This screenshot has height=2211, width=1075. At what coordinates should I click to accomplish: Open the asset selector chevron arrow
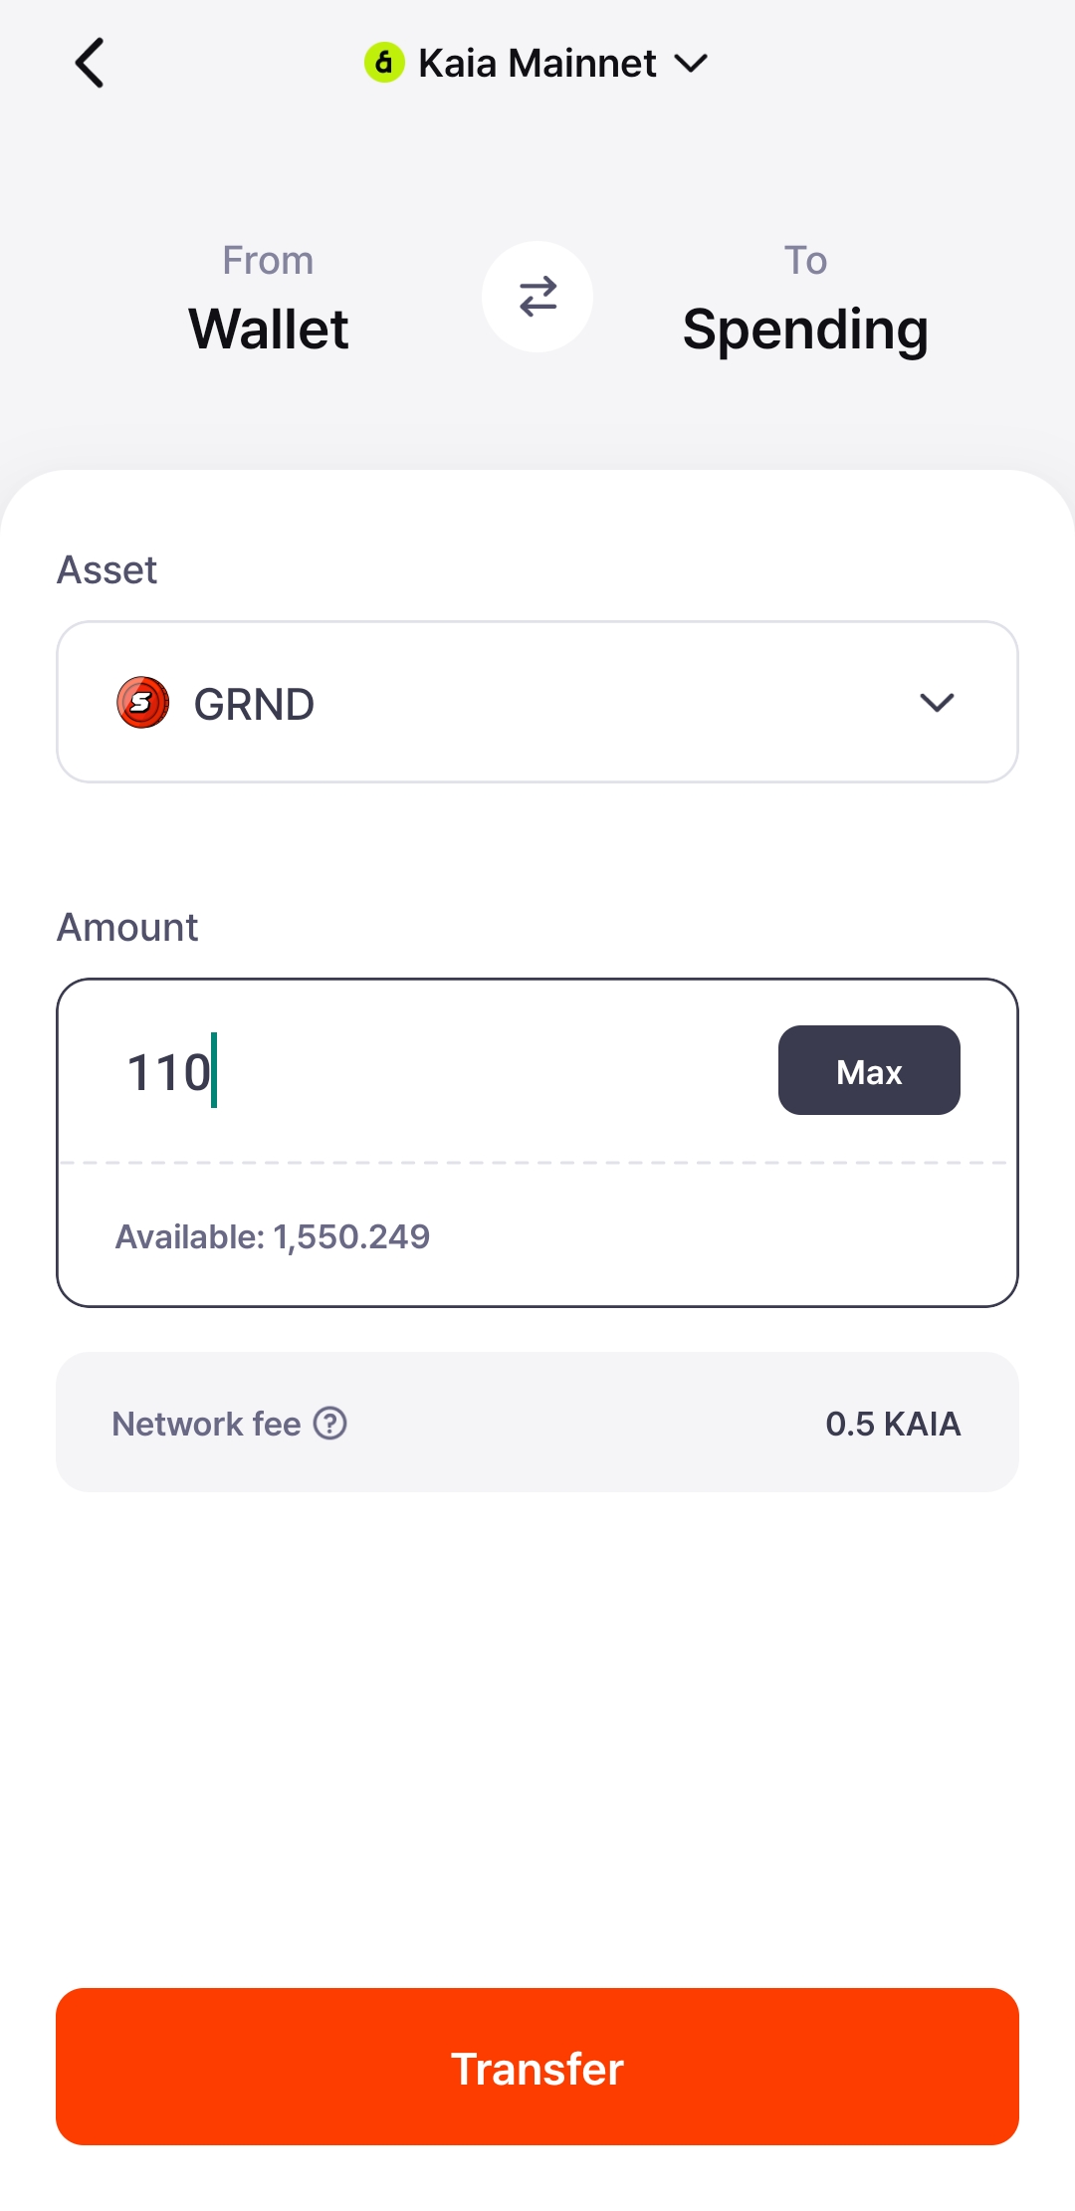(x=937, y=703)
